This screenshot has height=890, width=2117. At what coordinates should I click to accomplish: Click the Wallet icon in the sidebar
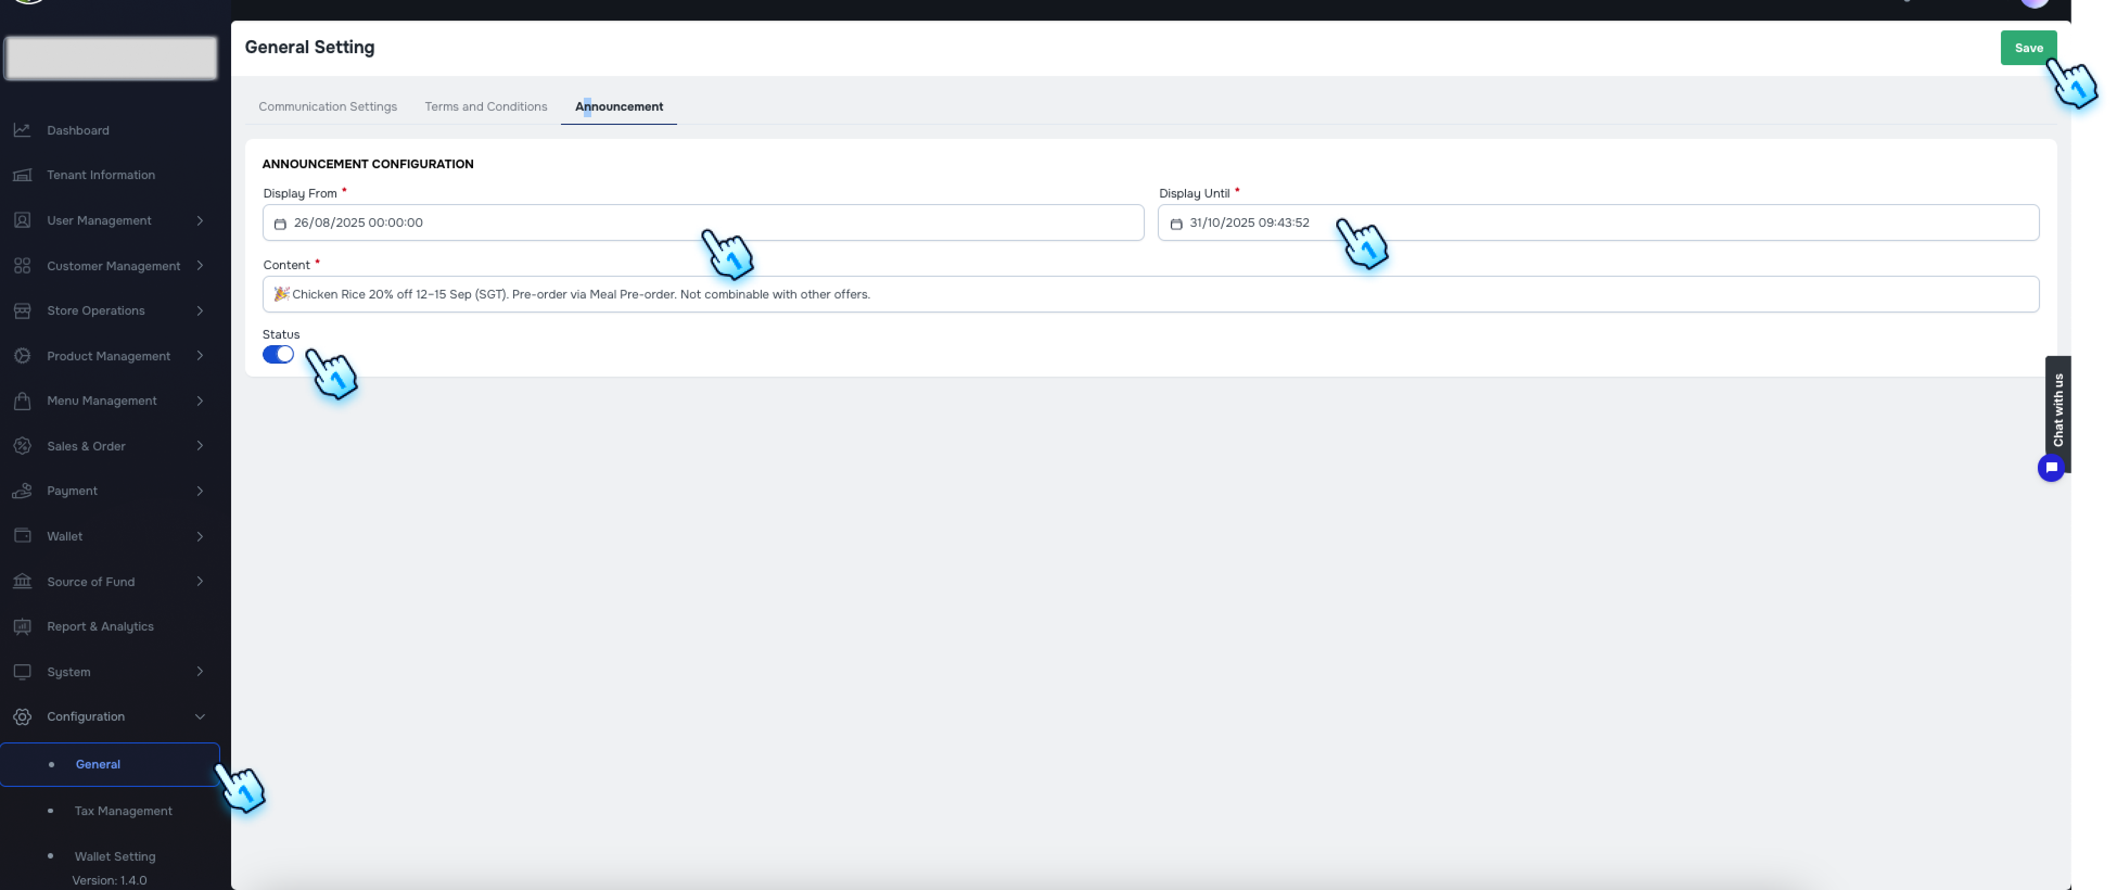[x=22, y=535]
